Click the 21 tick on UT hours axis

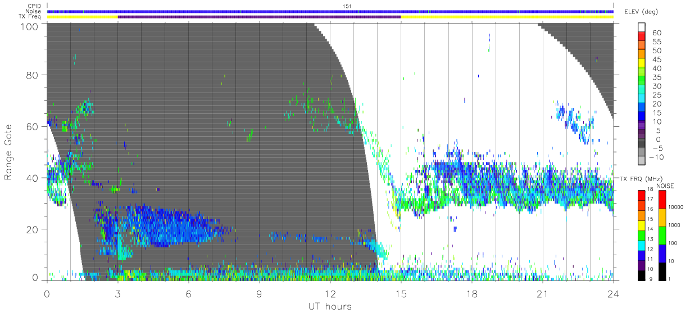[x=543, y=293]
